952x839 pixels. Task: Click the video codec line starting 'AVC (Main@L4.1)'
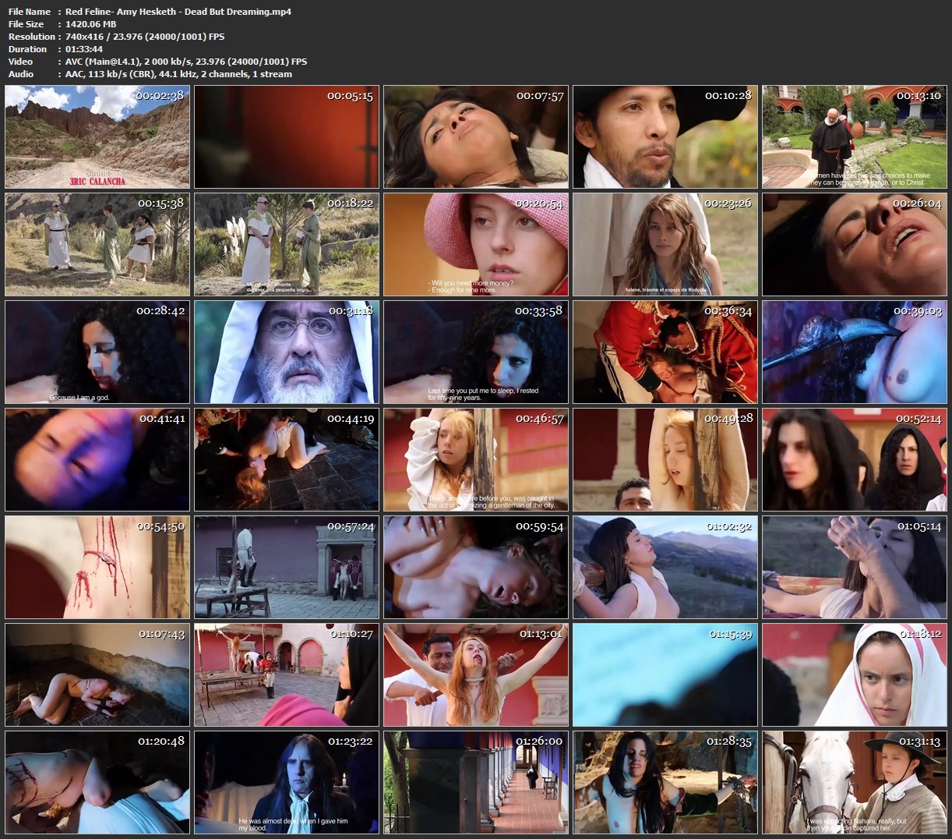pos(186,62)
